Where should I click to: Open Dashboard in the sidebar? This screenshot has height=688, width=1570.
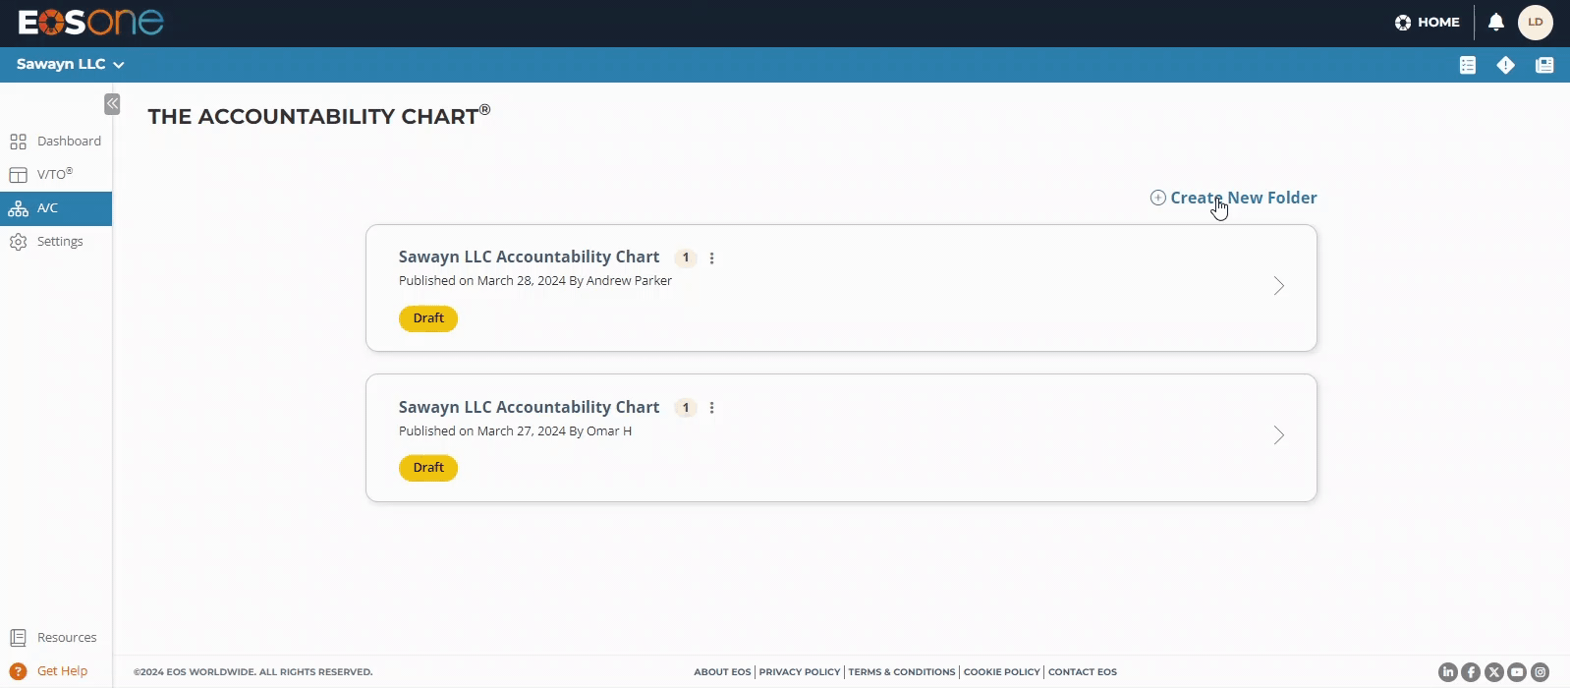[56, 142]
